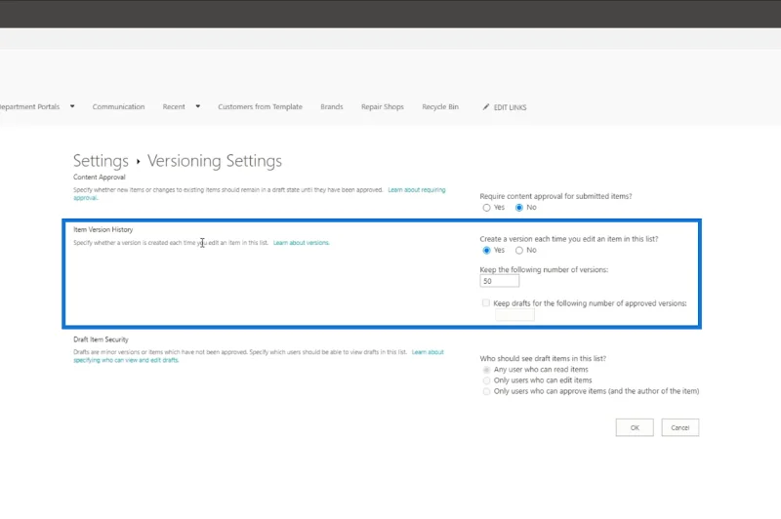This screenshot has width=781, height=519.
Task: Click the Content Approval heading
Action: point(100,178)
